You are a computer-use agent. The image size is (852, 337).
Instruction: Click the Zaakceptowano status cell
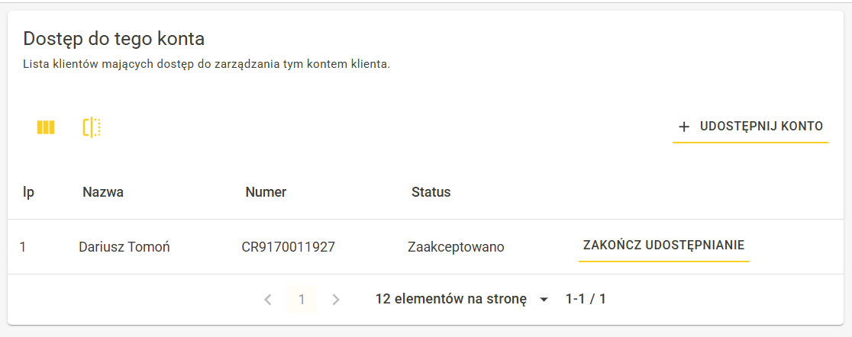coord(456,248)
